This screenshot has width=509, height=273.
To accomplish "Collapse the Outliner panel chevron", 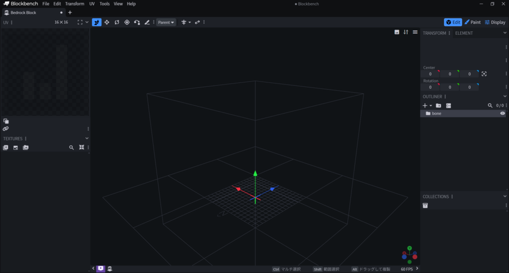I will pyautogui.click(x=505, y=96).
